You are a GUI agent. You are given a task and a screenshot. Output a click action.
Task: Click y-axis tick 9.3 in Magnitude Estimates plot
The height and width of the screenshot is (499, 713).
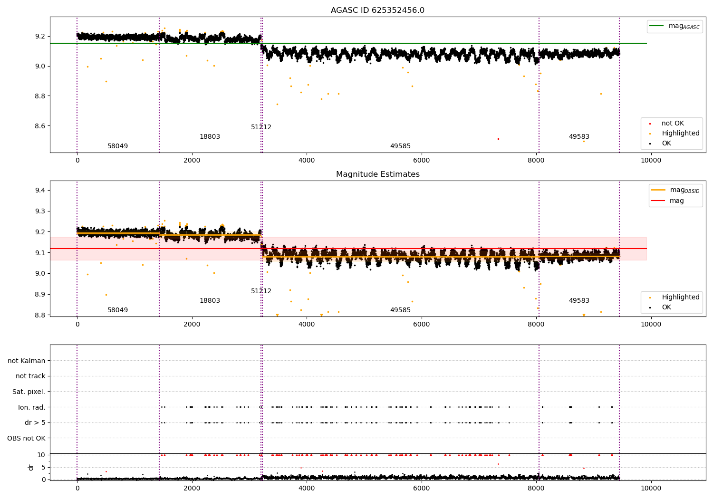pyautogui.click(x=39, y=211)
